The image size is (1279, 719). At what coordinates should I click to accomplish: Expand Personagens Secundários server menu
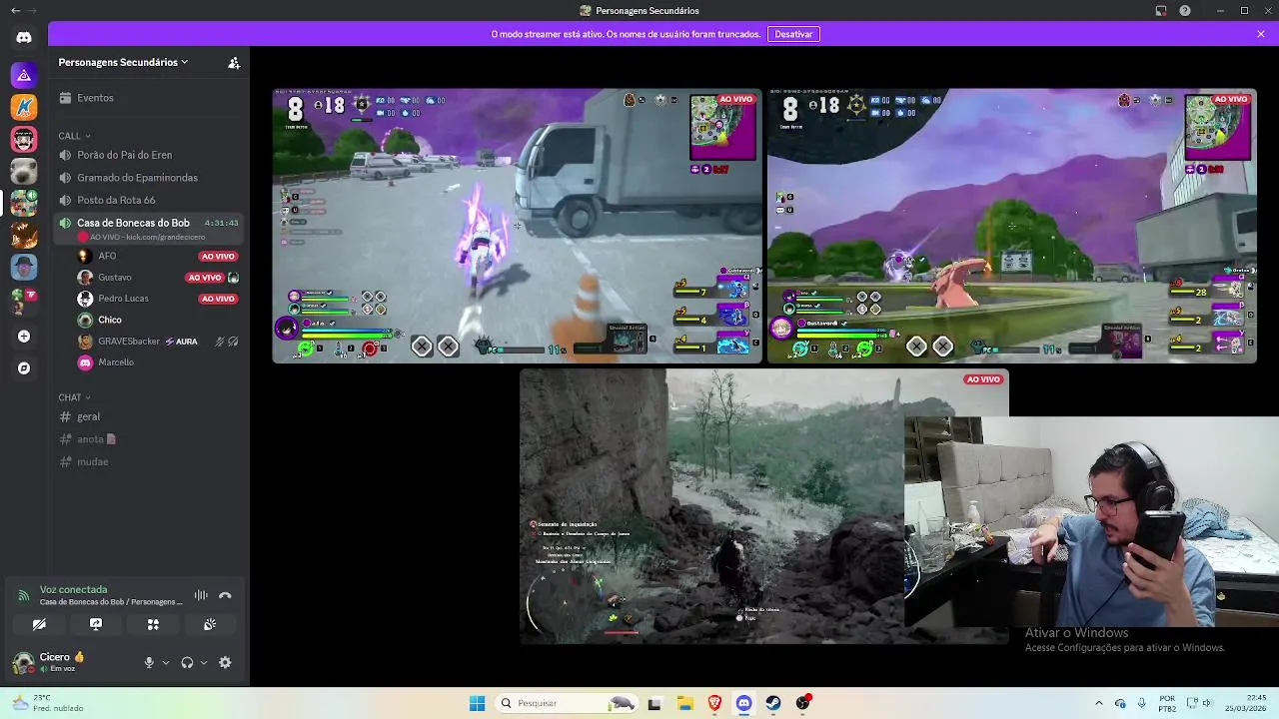point(123,62)
